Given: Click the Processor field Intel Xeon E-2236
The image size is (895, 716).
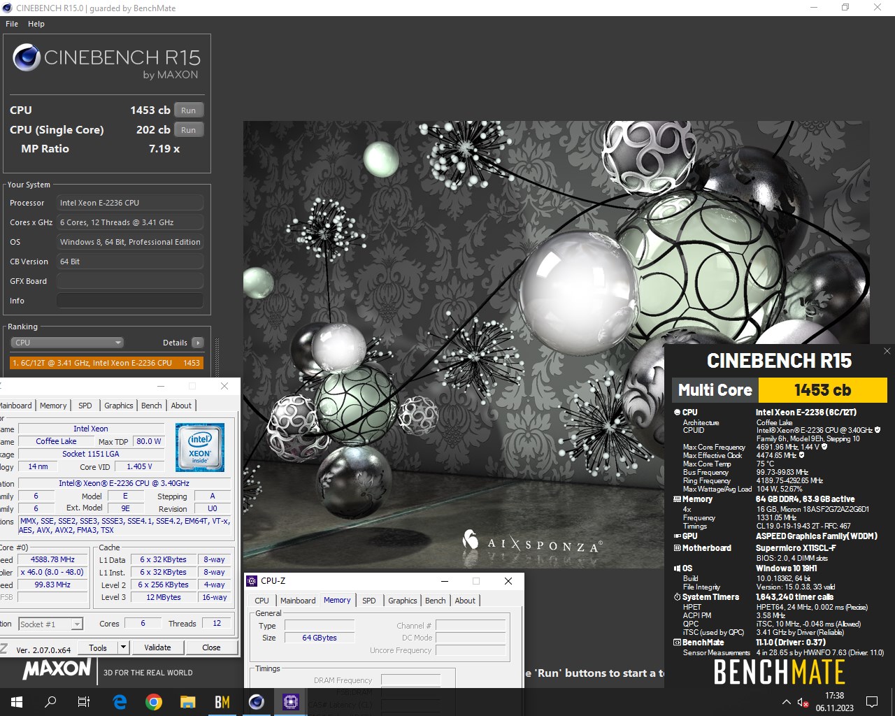Looking at the screenshot, I should 130,203.
